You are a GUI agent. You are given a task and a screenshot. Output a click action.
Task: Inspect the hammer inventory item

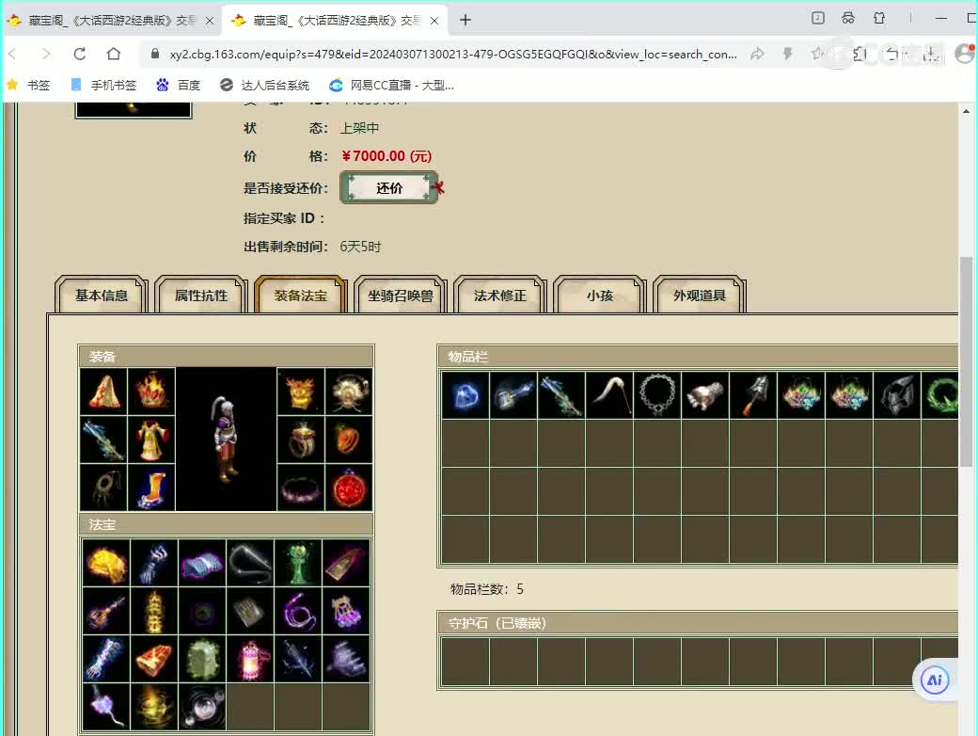[513, 395]
